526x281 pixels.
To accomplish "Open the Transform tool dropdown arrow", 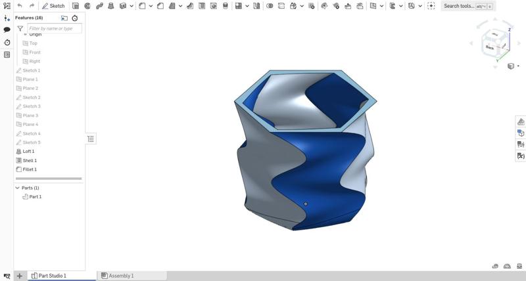I will (302, 6).
